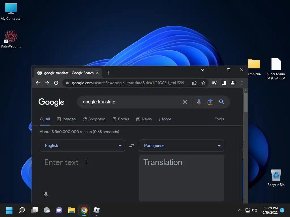This screenshot has width=290, height=217.
Task: Start translate-by-voice microphone
Action: pos(46,194)
